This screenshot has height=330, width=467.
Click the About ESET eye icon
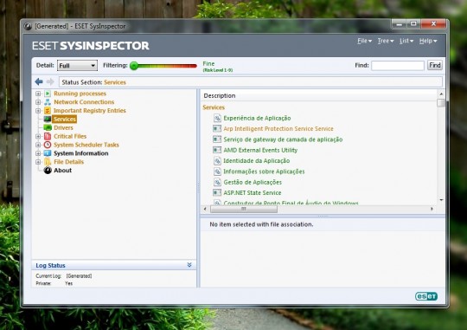pos(48,171)
